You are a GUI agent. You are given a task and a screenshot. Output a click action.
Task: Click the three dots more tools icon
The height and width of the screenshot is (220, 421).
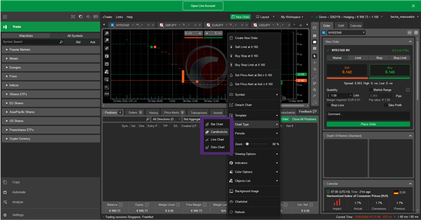tap(106, 94)
